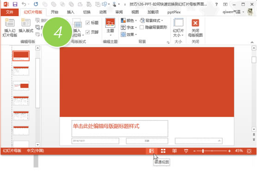Open the Fonts (字体) dropdown
The image size is (257, 173).
tap(128, 27)
